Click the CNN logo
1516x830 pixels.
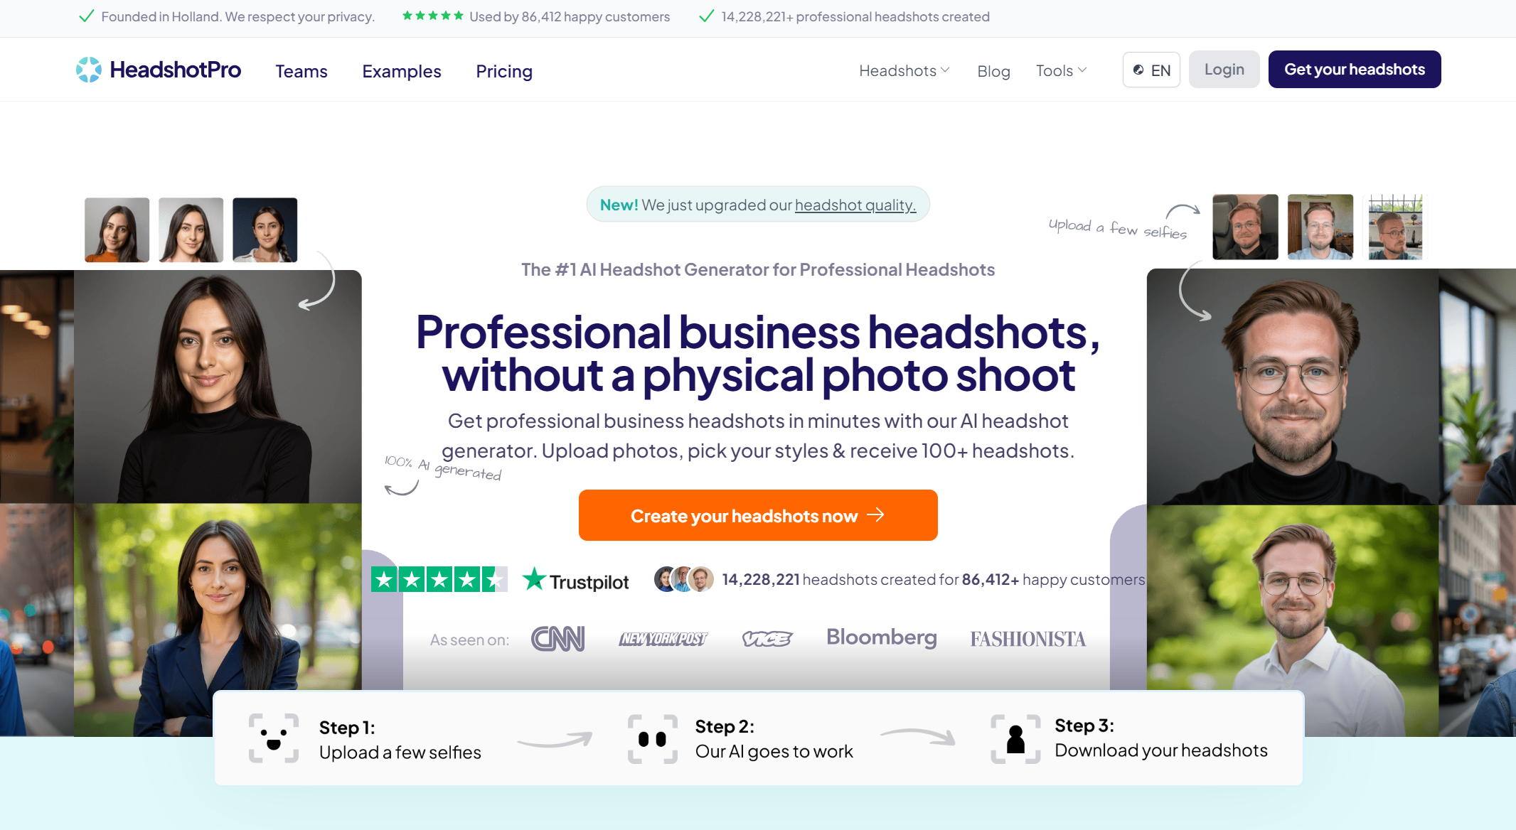click(x=557, y=639)
